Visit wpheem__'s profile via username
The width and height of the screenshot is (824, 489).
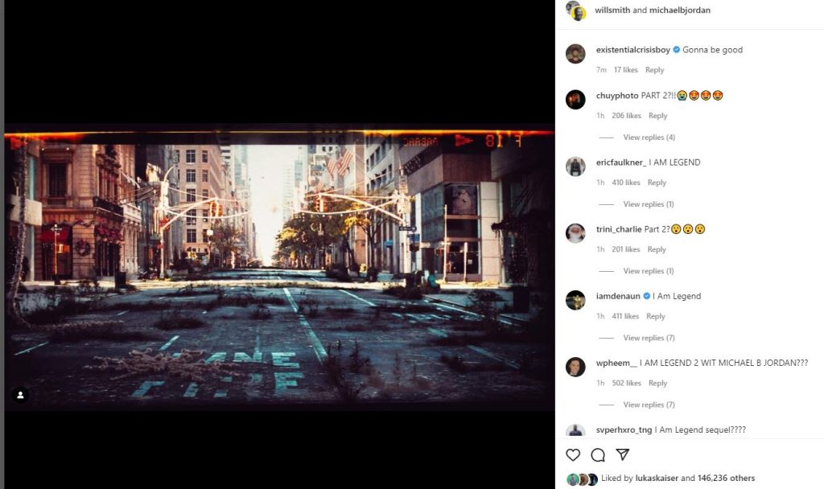click(616, 363)
